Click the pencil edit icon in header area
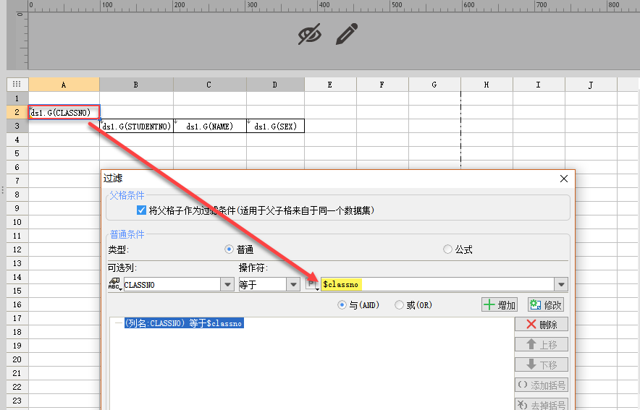This screenshot has height=410, width=640. (347, 34)
